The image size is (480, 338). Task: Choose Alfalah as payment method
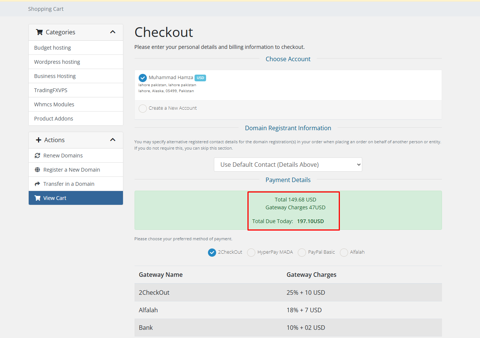pyautogui.click(x=344, y=253)
